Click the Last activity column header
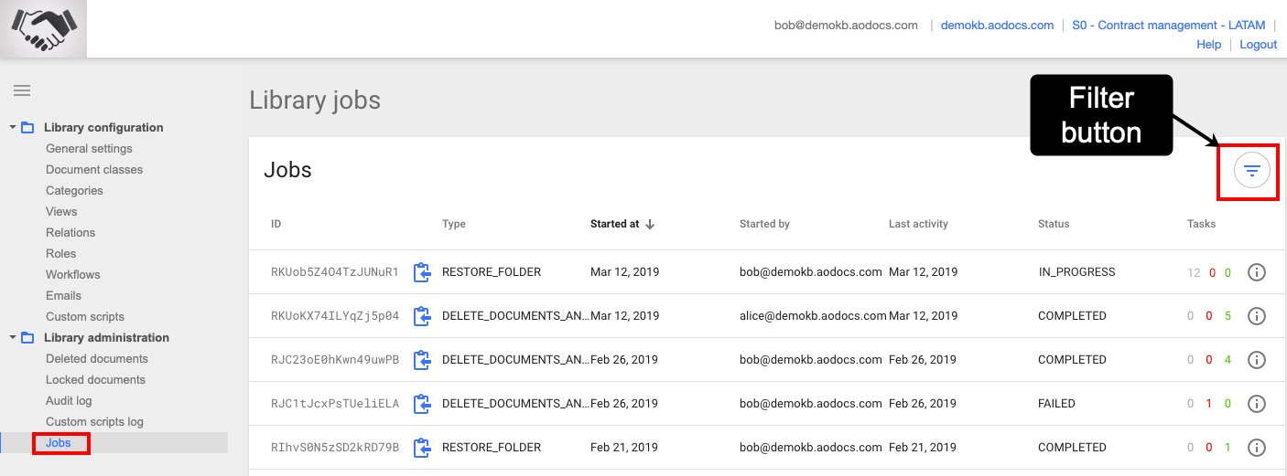This screenshot has width=1287, height=476. [918, 224]
